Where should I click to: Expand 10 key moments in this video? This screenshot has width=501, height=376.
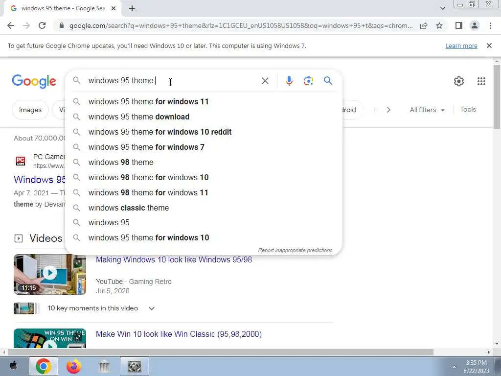click(x=152, y=308)
